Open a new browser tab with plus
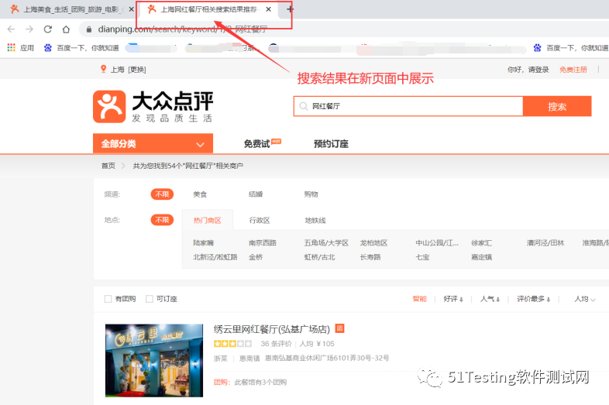 point(290,9)
